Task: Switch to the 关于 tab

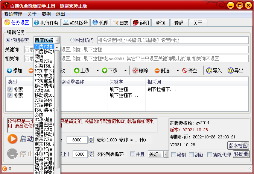Action: point(198,23)
